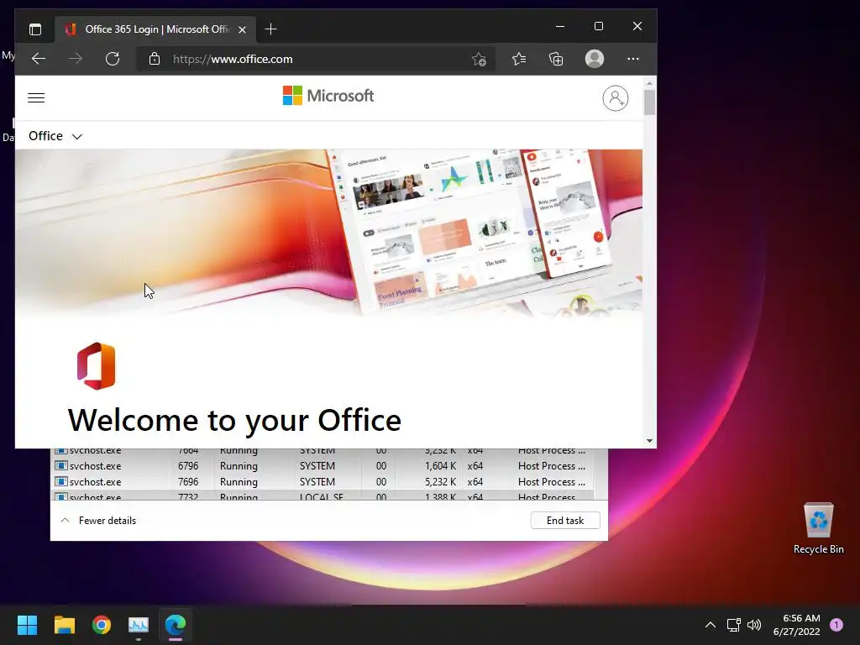Switch to Task Manager in the taskbar
This screenshot has height=645, width=860.
click(x=139, y=625)
